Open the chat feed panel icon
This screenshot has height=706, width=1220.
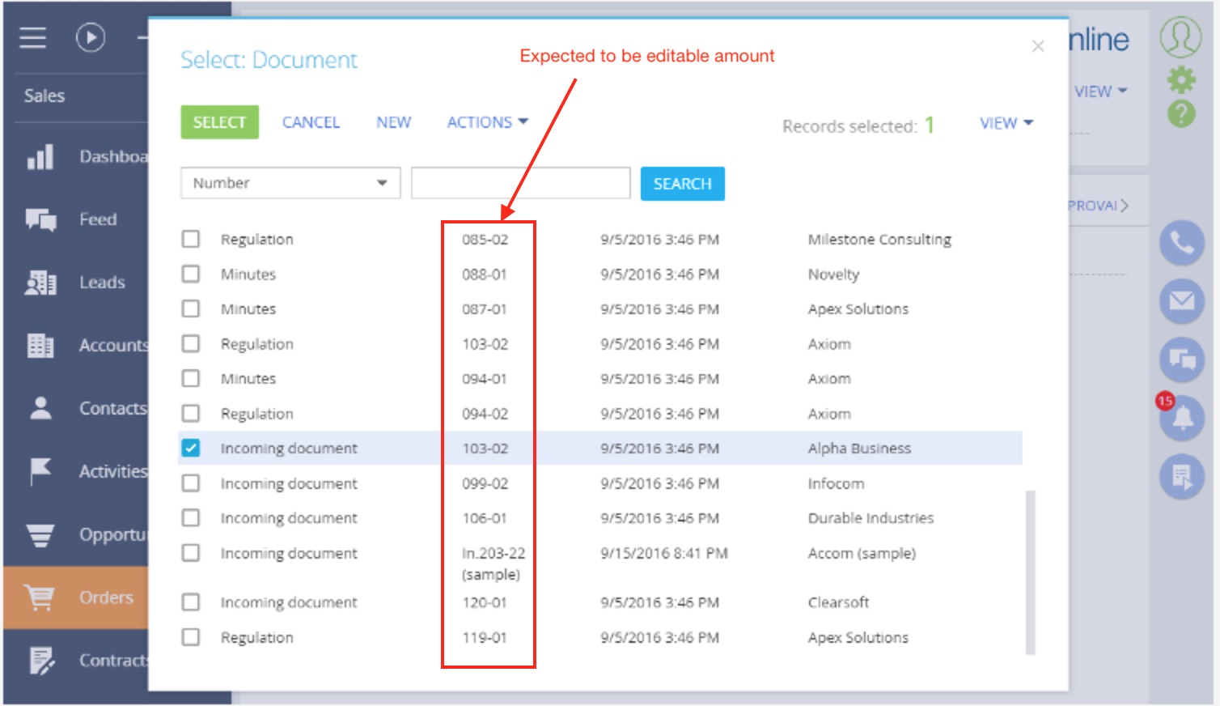point(1182,359)
